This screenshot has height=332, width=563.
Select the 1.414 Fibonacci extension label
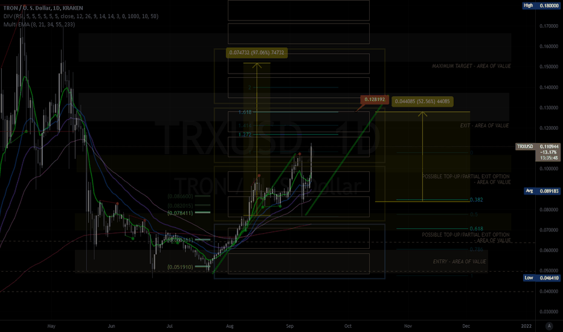pyautogui.click(x=245, y=126)
